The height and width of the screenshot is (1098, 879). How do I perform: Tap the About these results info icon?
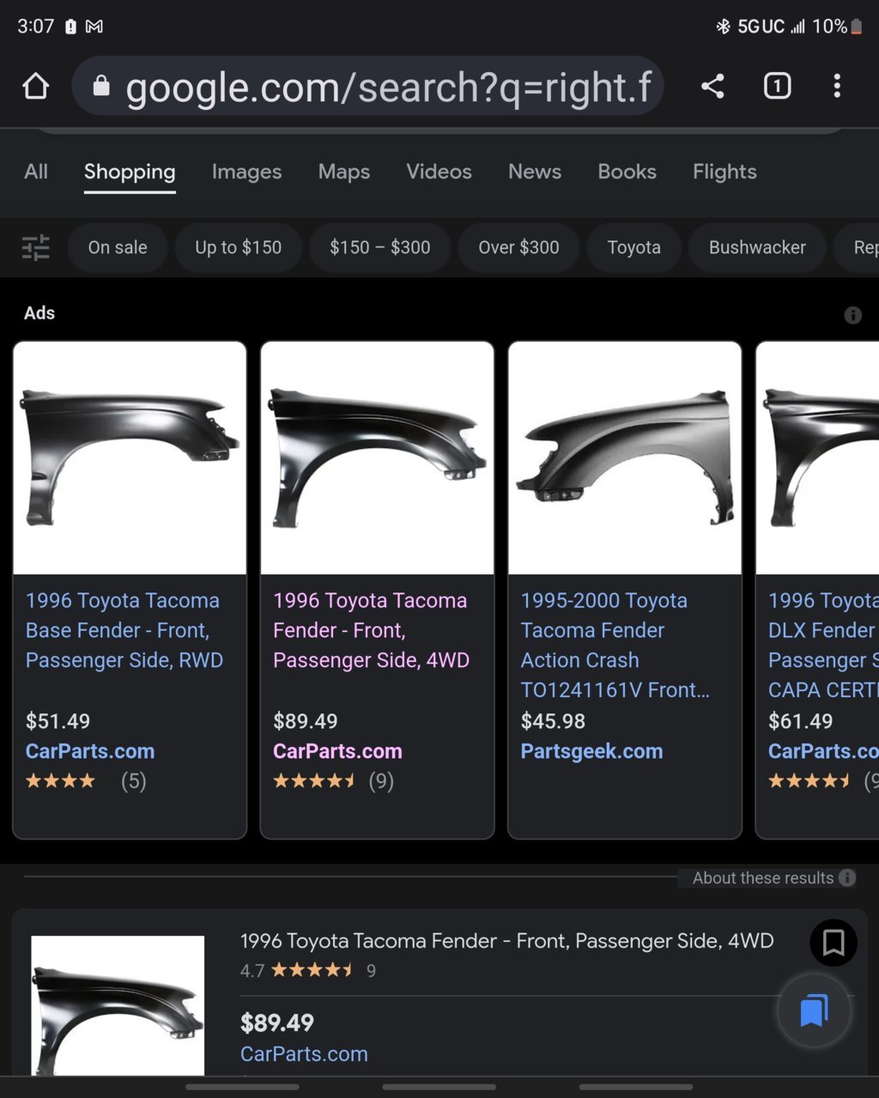coord(847,877)
